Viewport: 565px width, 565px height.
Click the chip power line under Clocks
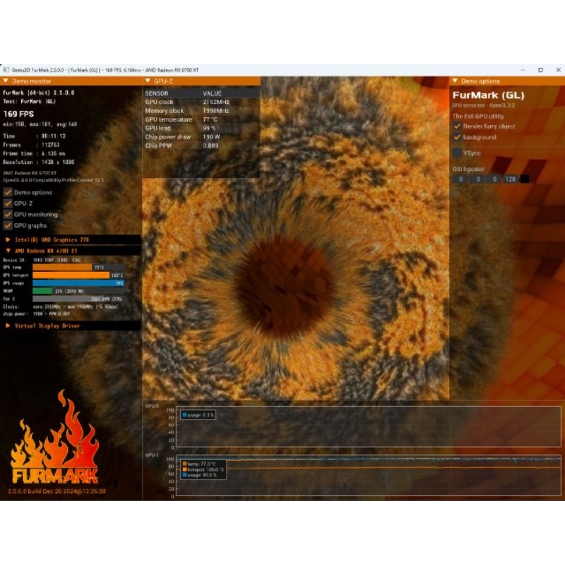click(x=37, y=314)
